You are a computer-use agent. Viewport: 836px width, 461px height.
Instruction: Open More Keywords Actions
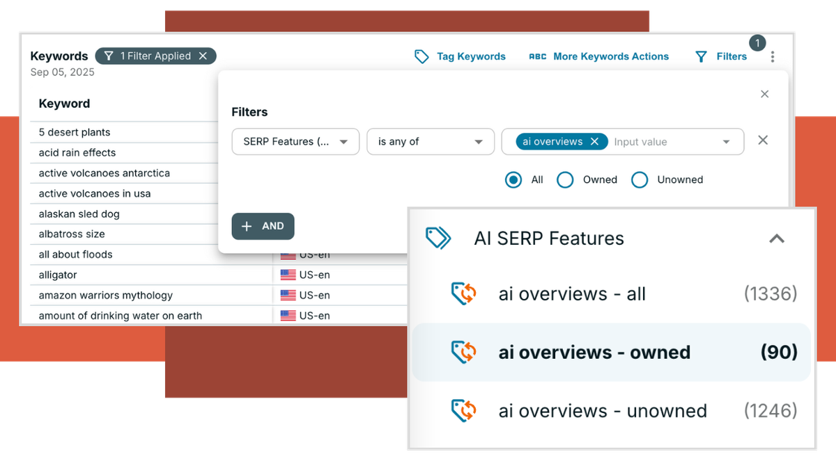pyautogui.click(x=610, y=57)
